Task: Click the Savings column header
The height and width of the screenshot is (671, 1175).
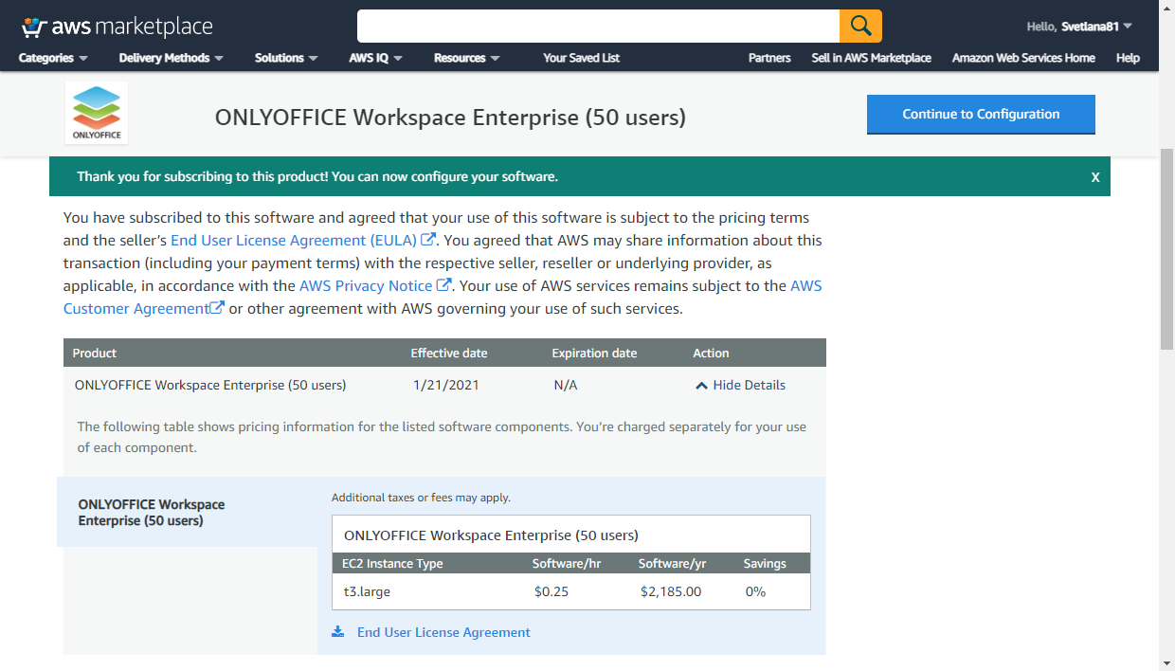Action: point(765,563)
